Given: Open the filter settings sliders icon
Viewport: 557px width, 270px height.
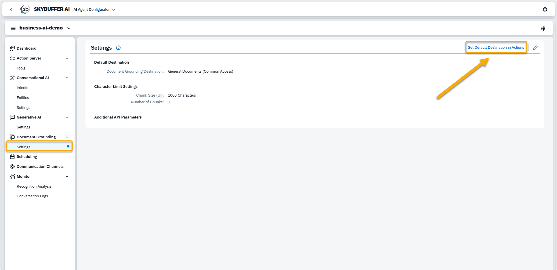Looking at the screenshot, I should tap(543, 28).
